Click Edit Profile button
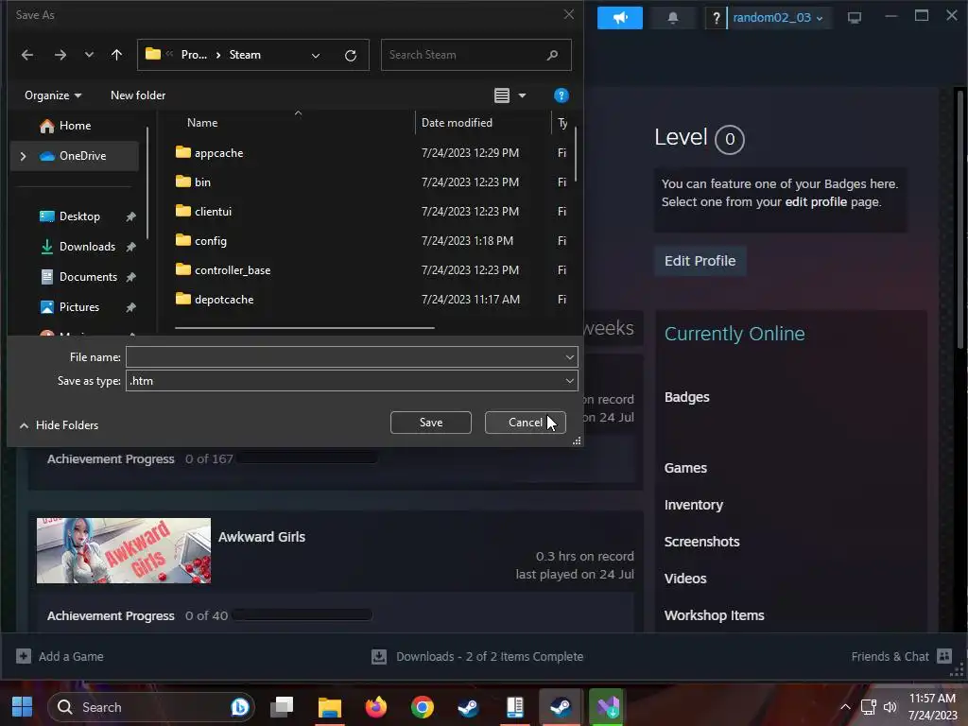This screenshot has width=968, height=726. (700, 261)
